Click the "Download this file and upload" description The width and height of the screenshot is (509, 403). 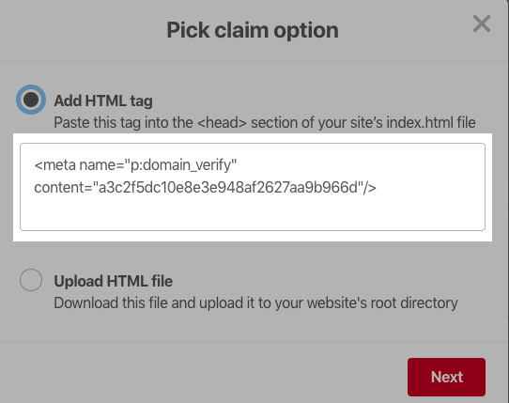148,303
